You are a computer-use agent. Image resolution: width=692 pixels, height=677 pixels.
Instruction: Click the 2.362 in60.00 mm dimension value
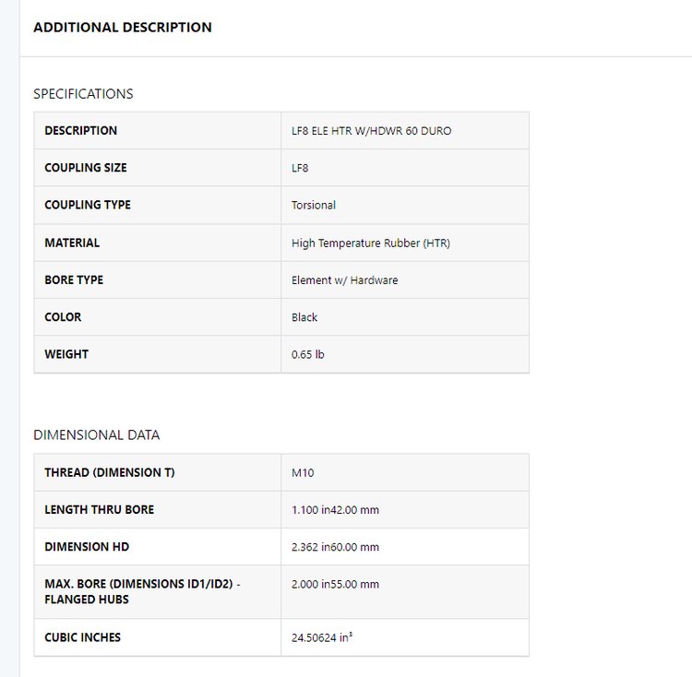coord(336,547)
